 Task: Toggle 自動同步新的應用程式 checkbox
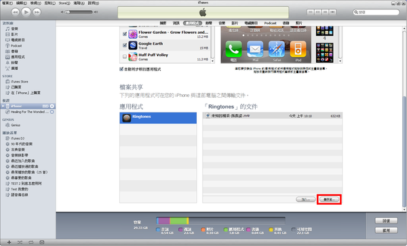click(121, 69)
